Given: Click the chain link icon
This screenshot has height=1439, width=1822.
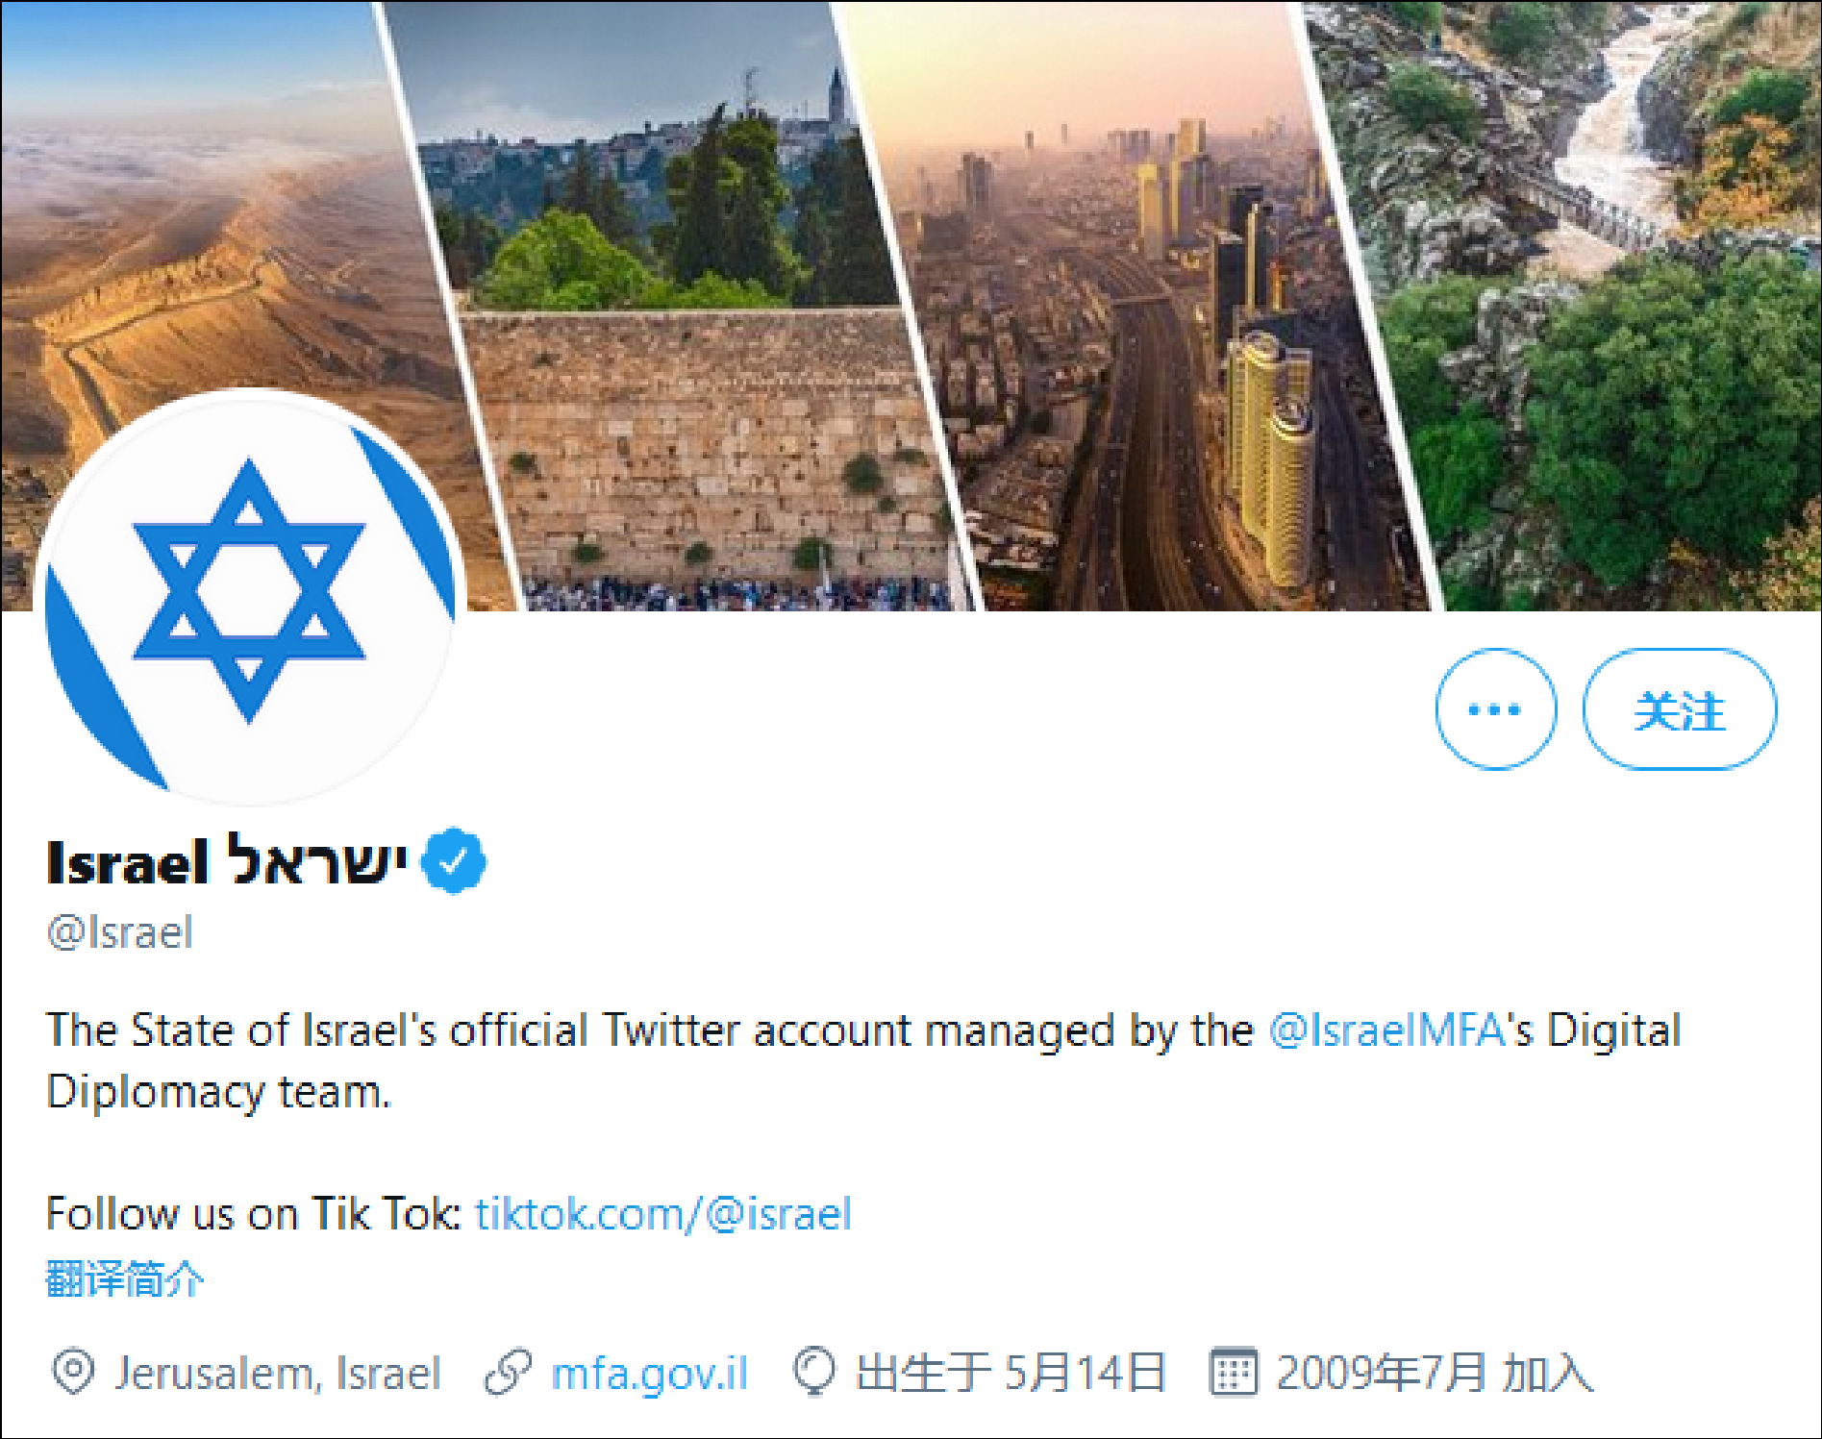Looking at the screenshot, I should 509,1372.
